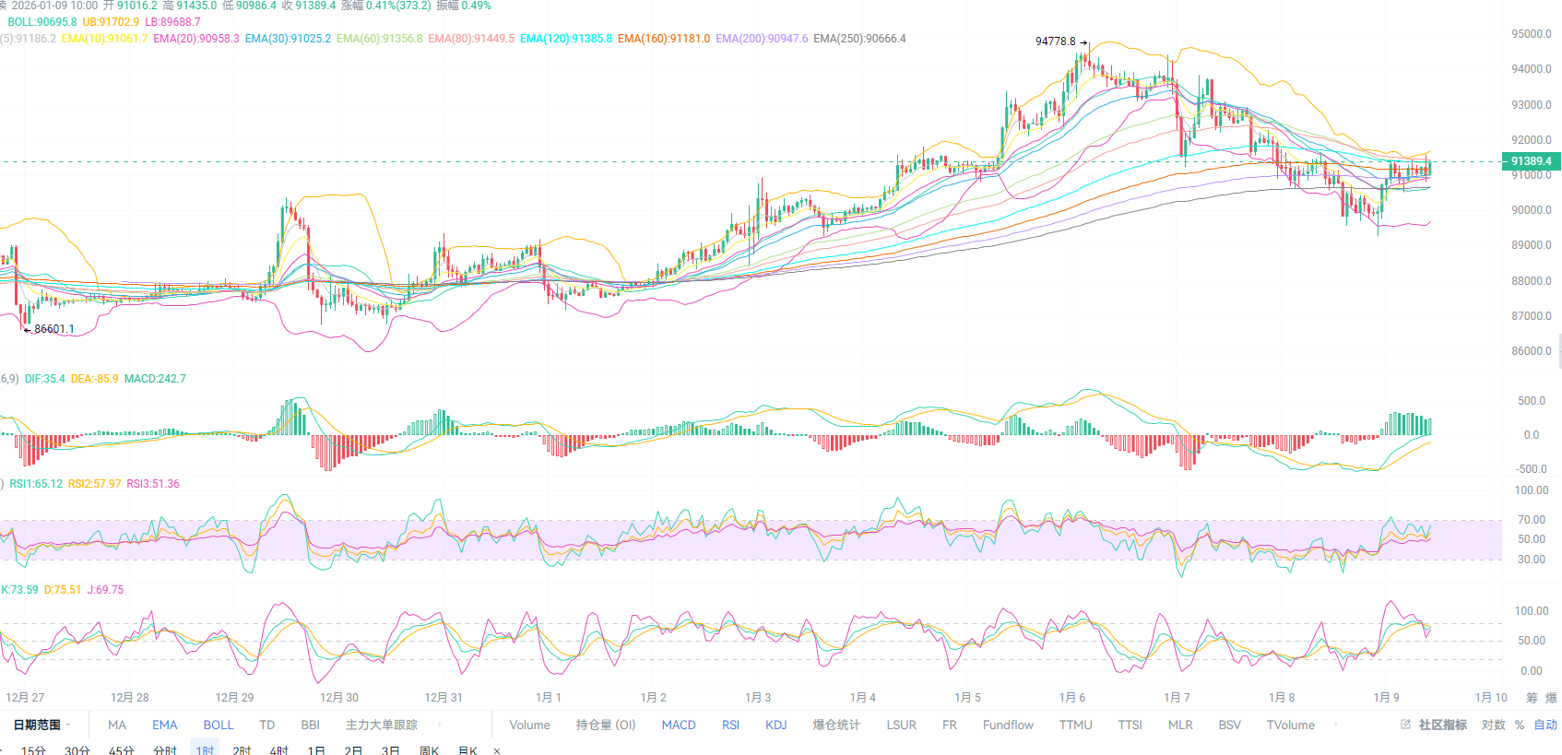
Task: Enable the 对数 logarithmic scale
Action: [x=1493, y=725]
